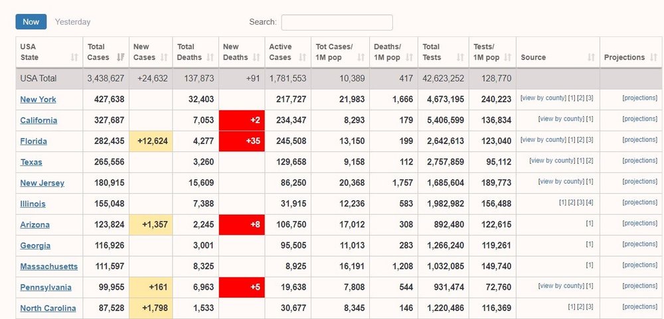Open the California state link
Screen dimensions: 664x319
coord(39,121)
